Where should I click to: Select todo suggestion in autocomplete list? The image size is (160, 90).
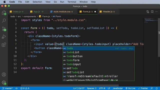(x=98, y=48)
